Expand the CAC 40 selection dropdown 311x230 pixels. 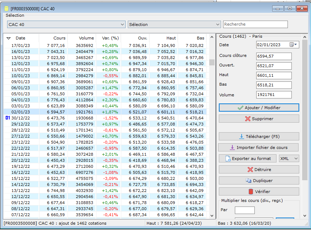click(122, 25)
